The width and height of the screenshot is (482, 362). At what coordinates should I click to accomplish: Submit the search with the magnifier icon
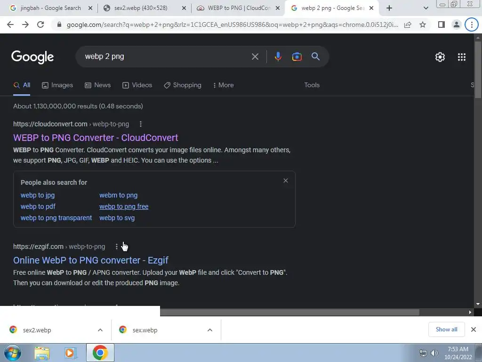[315, 57]
